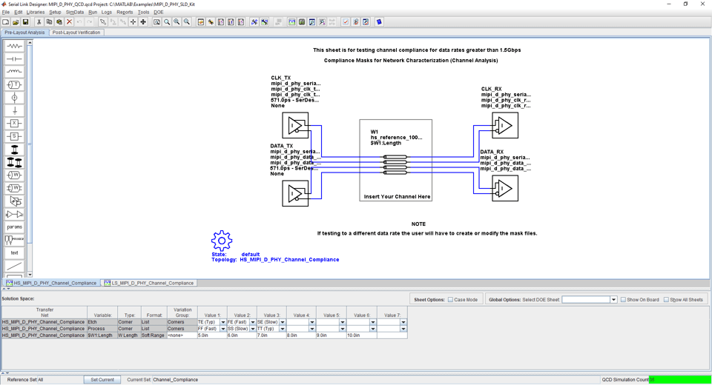
Task: Choose the ground symbol in the palette
Action: coord(14,110)
